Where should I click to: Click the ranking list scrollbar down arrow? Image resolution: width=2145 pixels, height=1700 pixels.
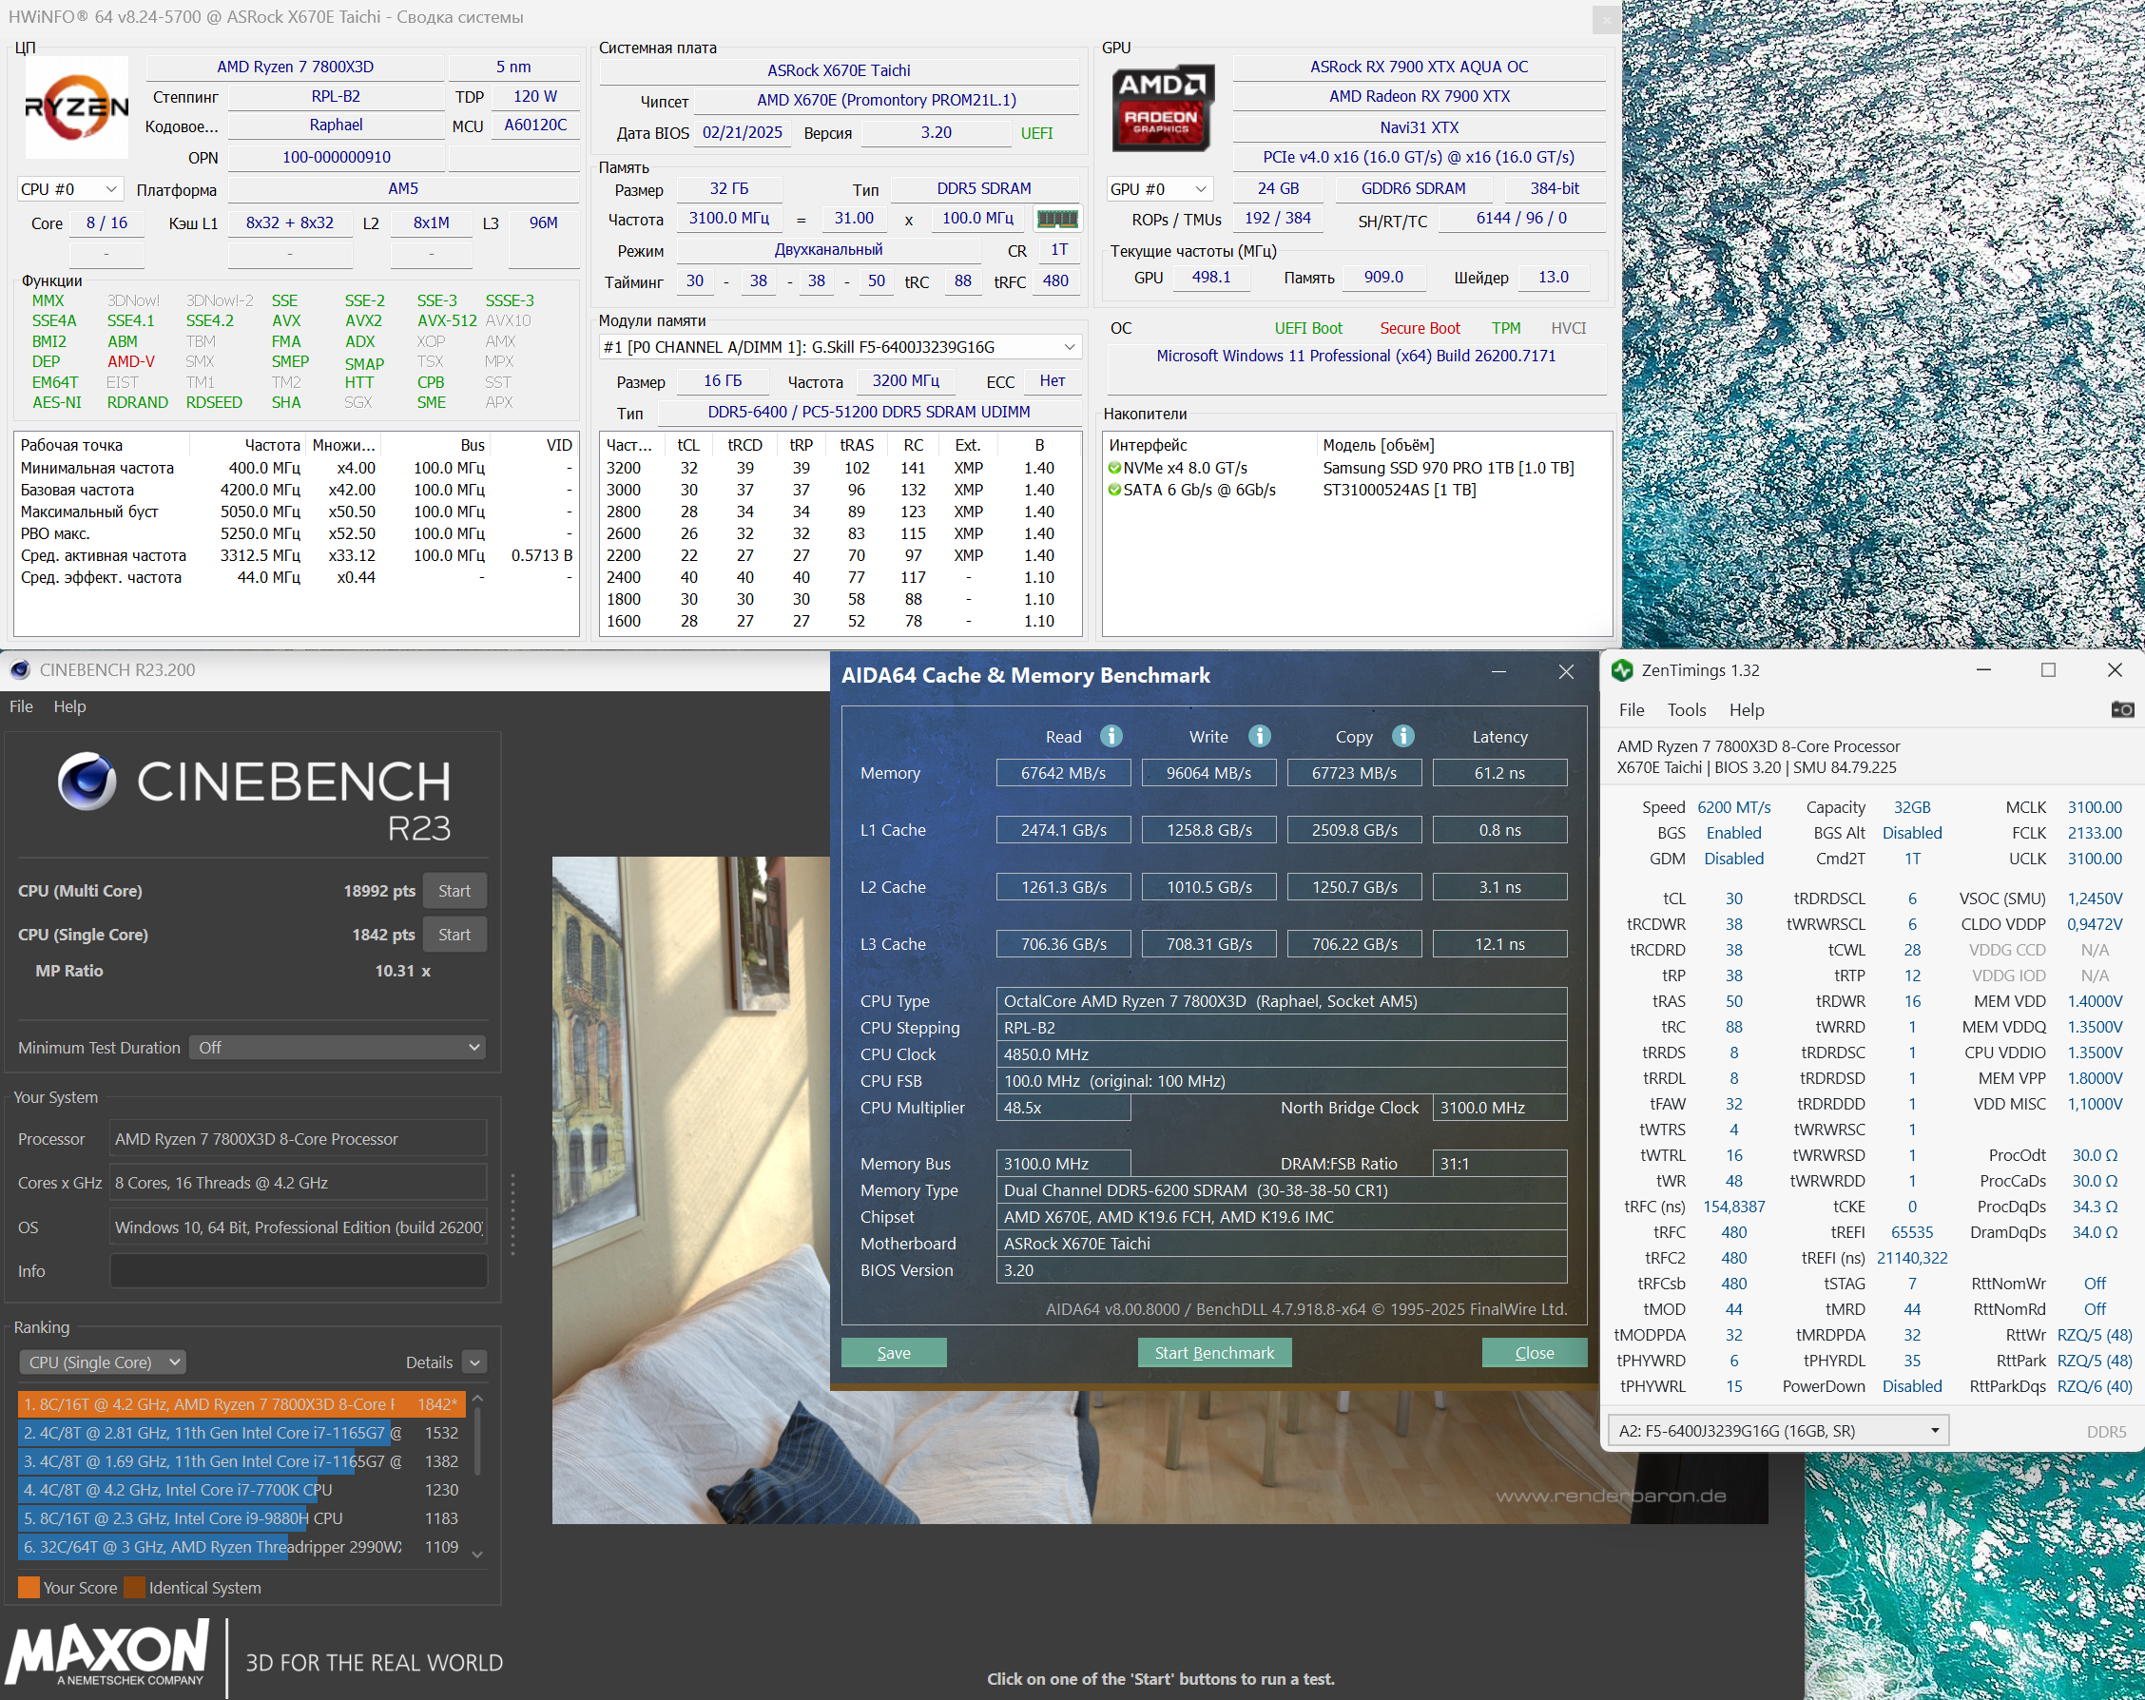(477, 1554)
